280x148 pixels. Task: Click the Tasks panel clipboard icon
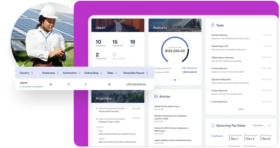[x=213, y=25]
